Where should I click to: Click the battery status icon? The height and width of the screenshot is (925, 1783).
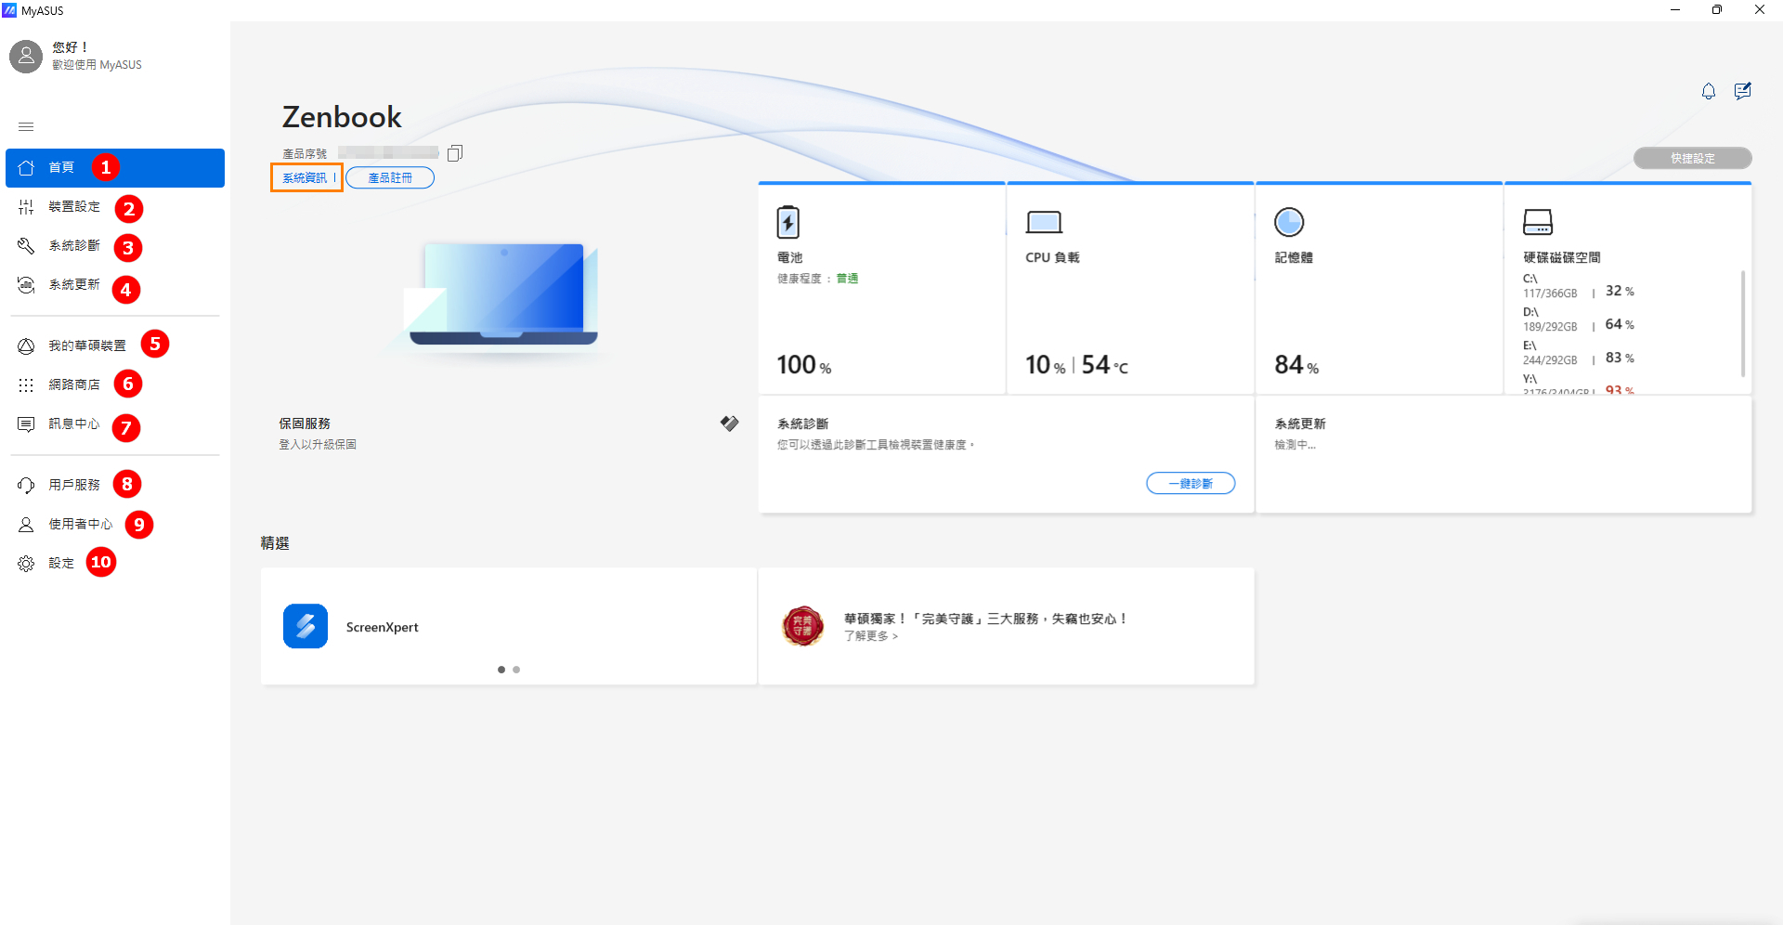click(x=787, y=223)
